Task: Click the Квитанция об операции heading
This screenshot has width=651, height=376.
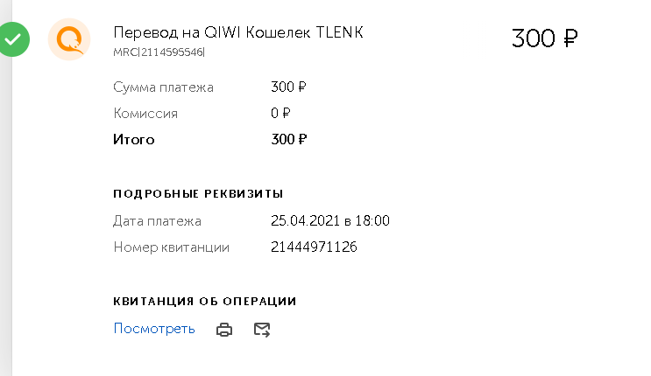Action: 205,301
